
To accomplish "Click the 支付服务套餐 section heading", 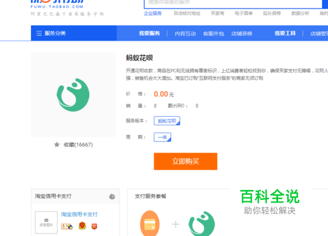I will (x=150, y=196).
